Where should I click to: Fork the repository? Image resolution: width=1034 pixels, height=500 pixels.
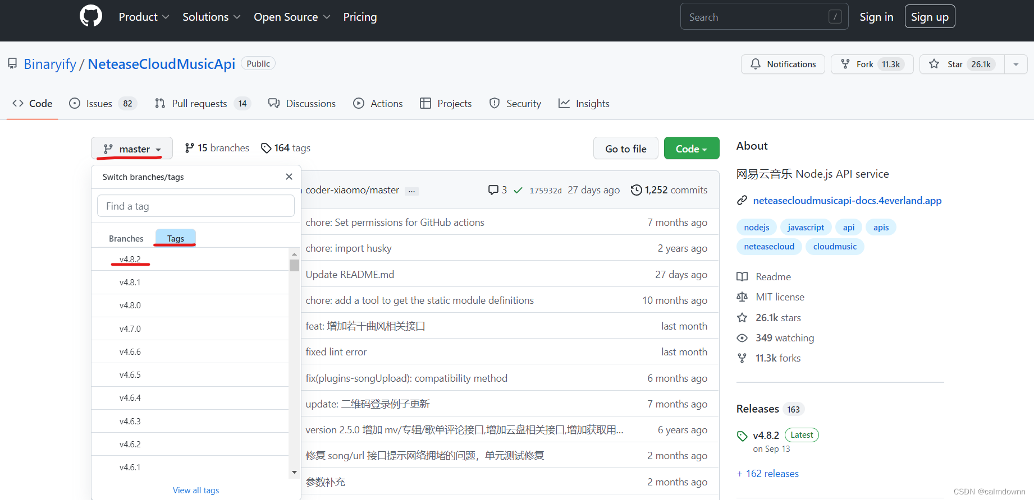(872, 64)
